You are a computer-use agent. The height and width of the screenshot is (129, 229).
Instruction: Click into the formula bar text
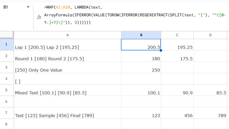coord(135,15)
